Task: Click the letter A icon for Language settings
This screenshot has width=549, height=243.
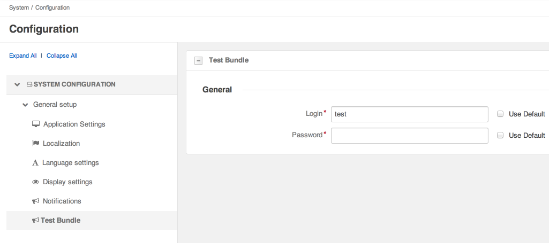Action: click(x=35, y=163)
